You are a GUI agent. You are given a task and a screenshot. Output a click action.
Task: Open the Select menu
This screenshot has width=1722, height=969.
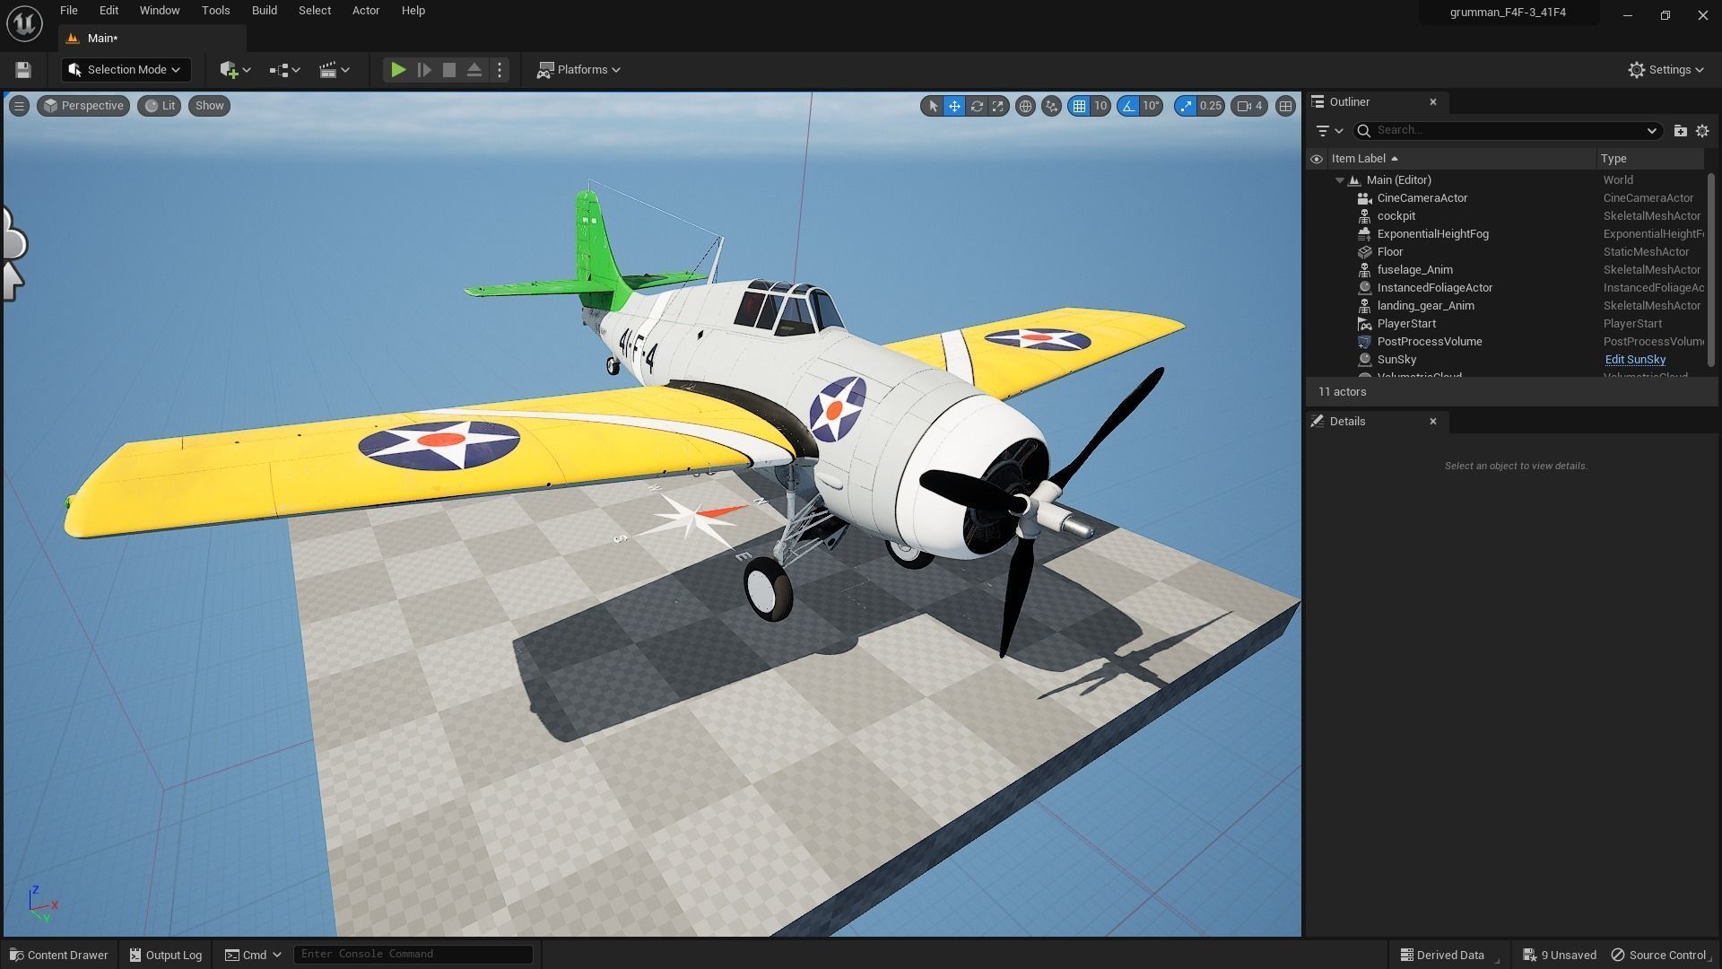pyautogui.click(x=315, y=11)
